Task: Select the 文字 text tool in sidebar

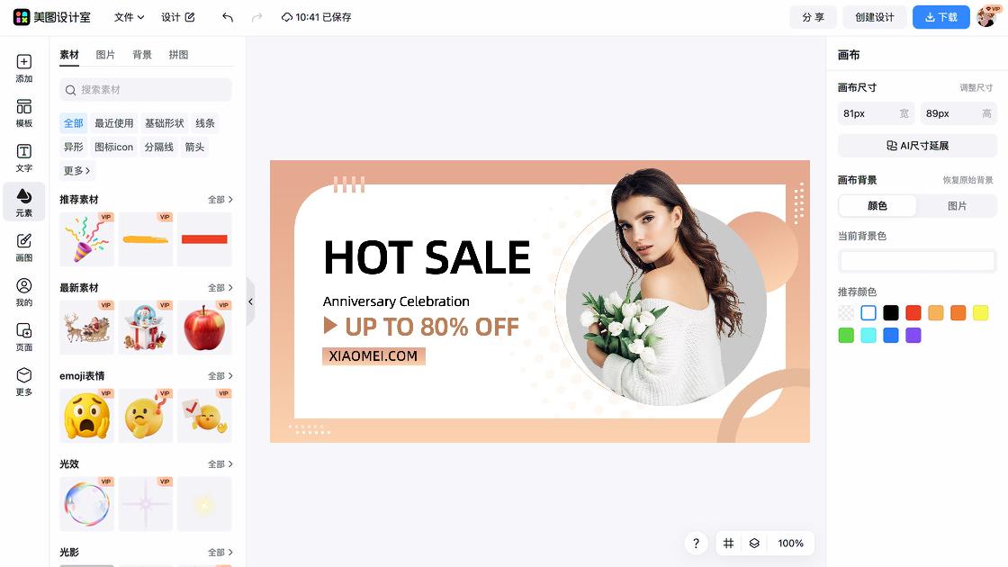Action: tap(23, 158)
